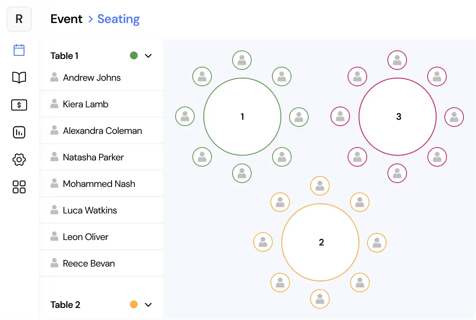Click the Seating breadcrumb link

pyautogui.click(x=118, y=19)
